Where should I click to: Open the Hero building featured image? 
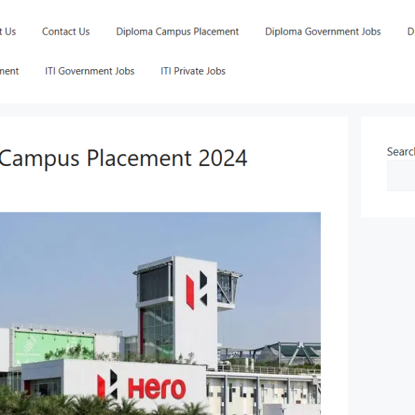160,313
